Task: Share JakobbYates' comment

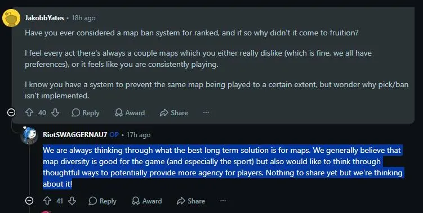Action: coord(173,113)
